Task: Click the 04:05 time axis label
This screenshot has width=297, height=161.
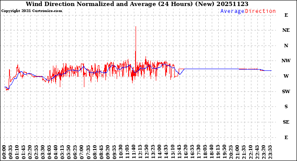Action: (49, 152)
